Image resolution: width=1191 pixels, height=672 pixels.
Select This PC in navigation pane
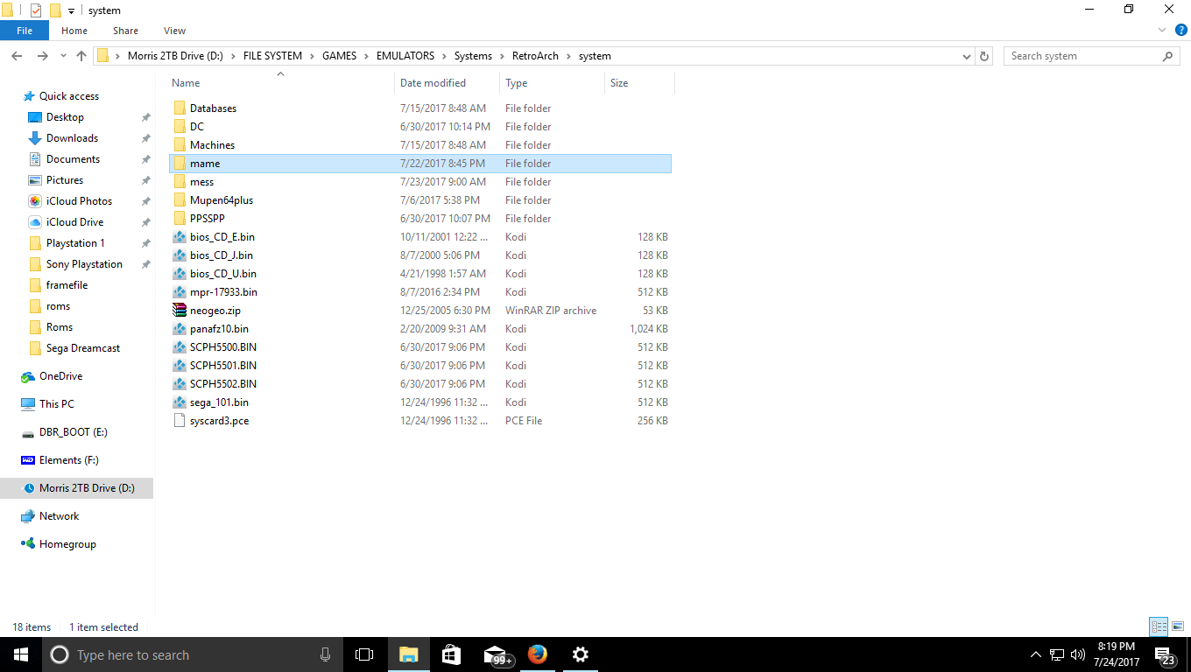coord(48,404)
